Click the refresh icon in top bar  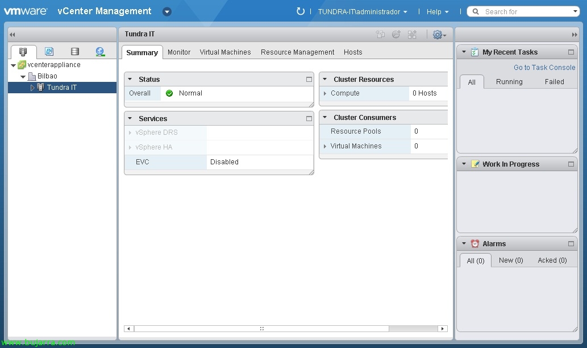[x=301, y=11]
